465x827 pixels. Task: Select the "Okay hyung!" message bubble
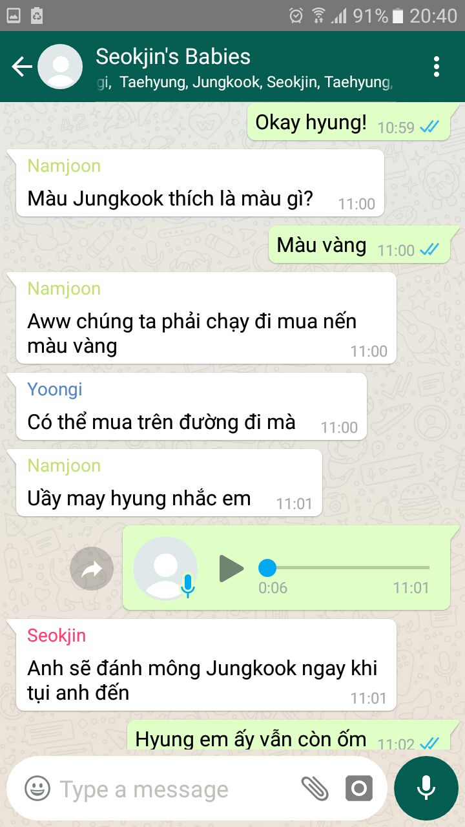(x=349, y=122)
